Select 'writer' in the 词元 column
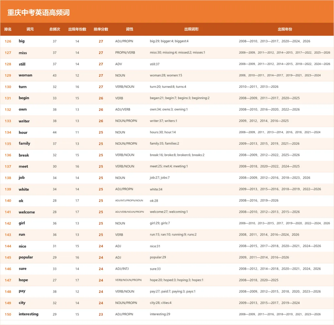The width and height of the screenshot is (334, 325). point(24,121)
